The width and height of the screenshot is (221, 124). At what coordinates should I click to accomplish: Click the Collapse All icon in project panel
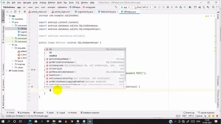19,12
